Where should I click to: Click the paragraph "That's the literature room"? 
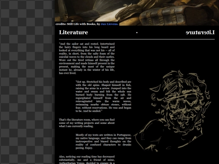coord(87,123)
